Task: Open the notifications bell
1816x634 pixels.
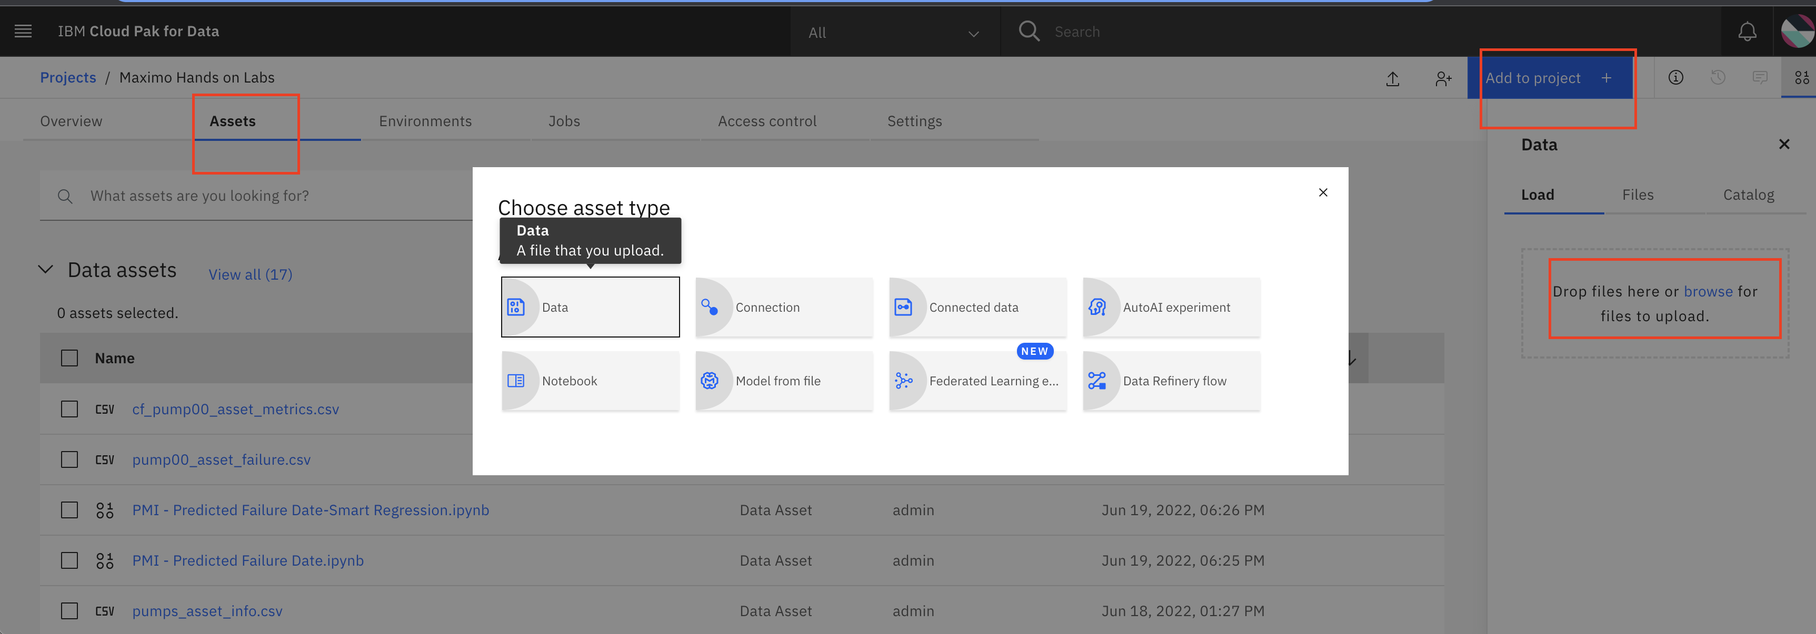Action: click(1747, 32)
